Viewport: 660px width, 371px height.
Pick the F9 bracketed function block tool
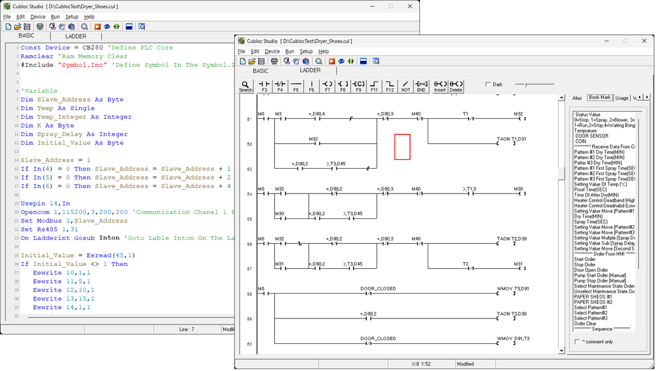point(358,86)
